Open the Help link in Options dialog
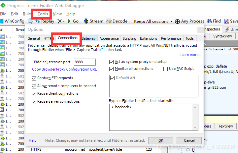238x153 pixels. point(33,140)
